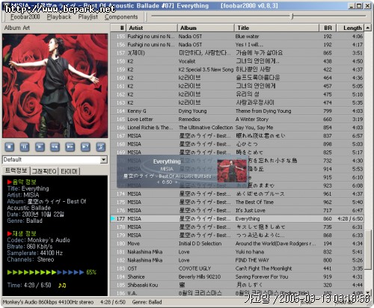The image size is (374, 308).
Task: Sort the playlist by the # column
Action: 119,28
